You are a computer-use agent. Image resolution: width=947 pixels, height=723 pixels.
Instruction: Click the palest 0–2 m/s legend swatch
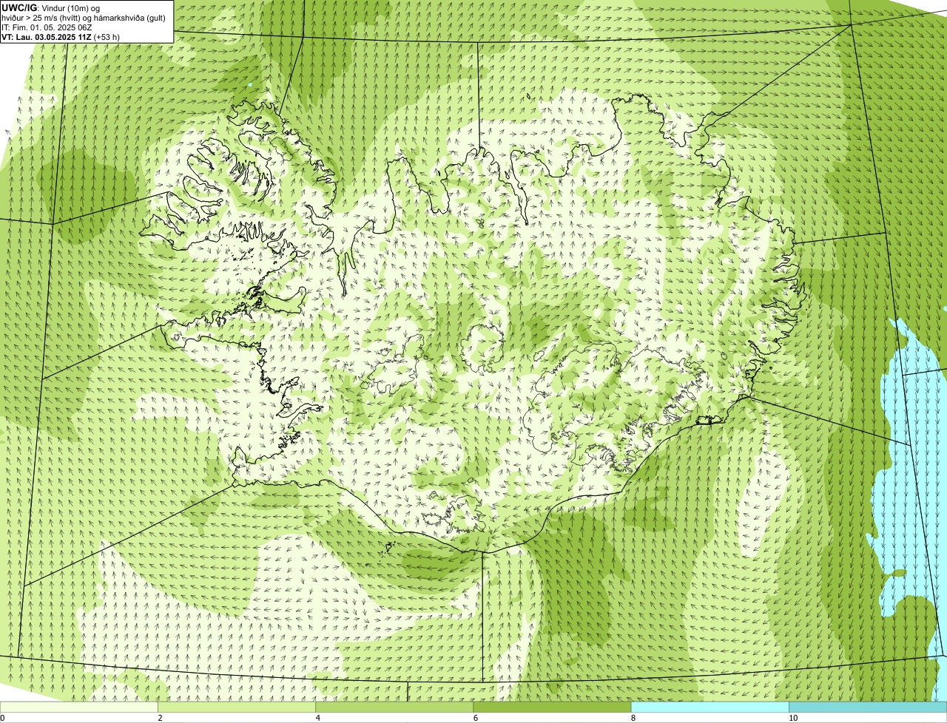click(79, 707)
